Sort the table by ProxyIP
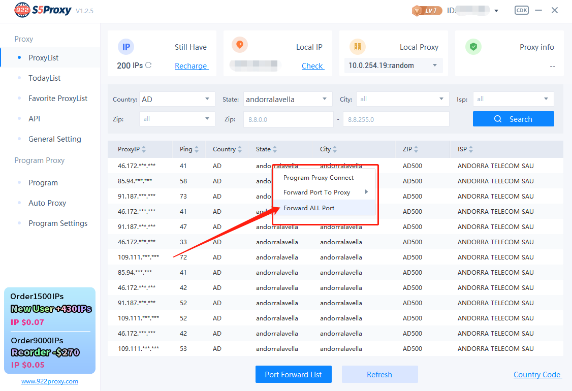The image size is (572, 391). [x=144, y=149]
